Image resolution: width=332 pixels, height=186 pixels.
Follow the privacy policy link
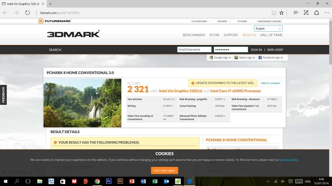point(289,160)
